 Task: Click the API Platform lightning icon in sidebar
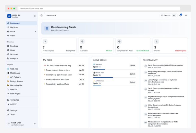tap(8, 77)
